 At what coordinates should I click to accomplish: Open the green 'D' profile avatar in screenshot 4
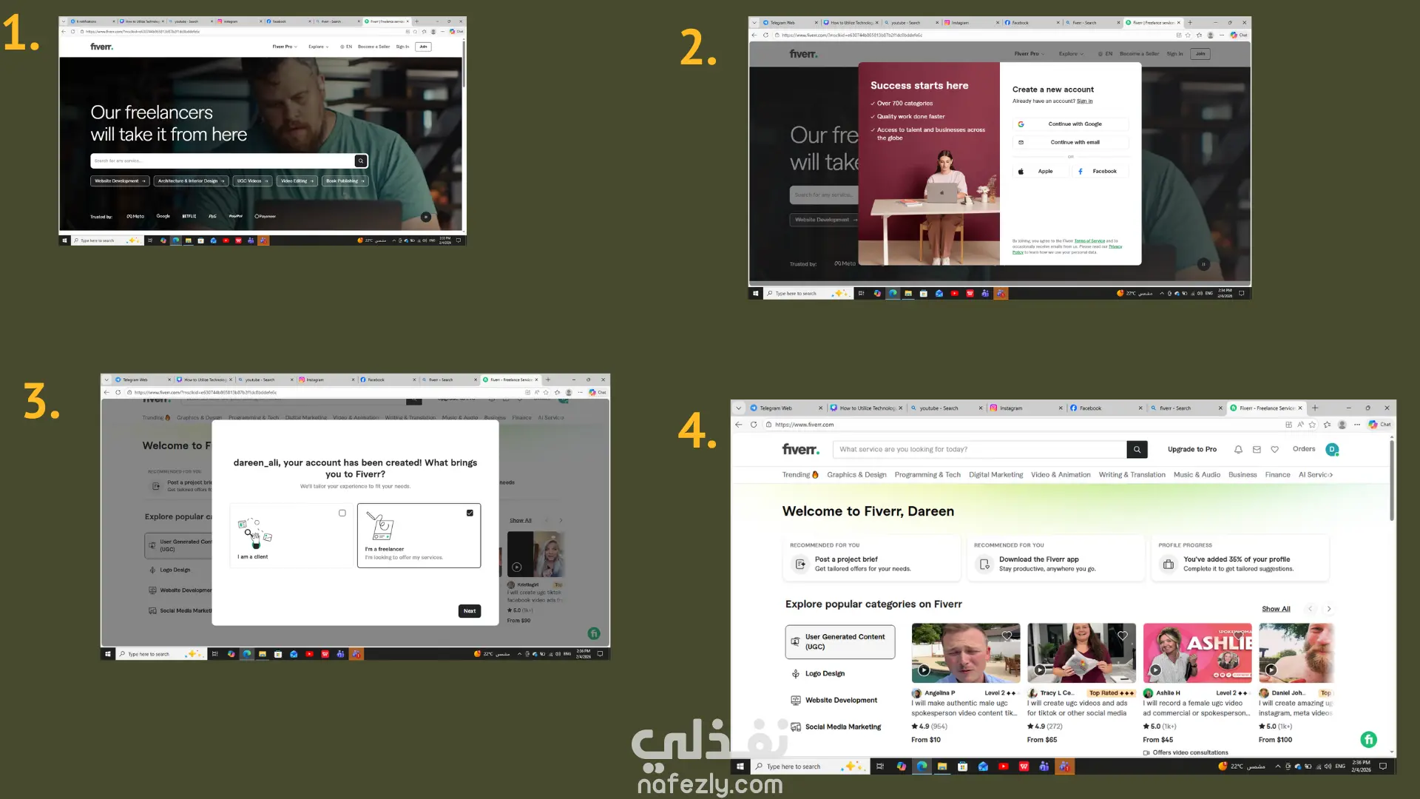click(1332, 450)
